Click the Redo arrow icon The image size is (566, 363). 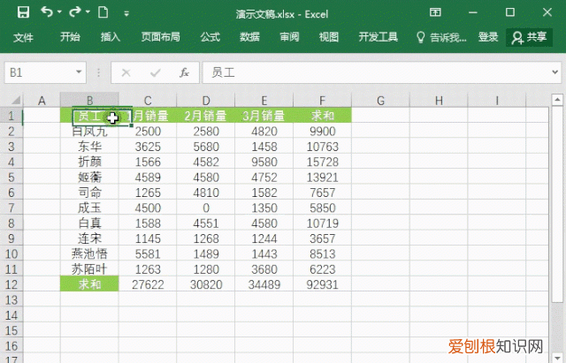click(x=74, y=12)
